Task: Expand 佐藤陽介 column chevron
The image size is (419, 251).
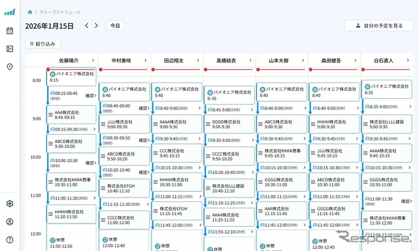Action: click(x=93, y=60)
